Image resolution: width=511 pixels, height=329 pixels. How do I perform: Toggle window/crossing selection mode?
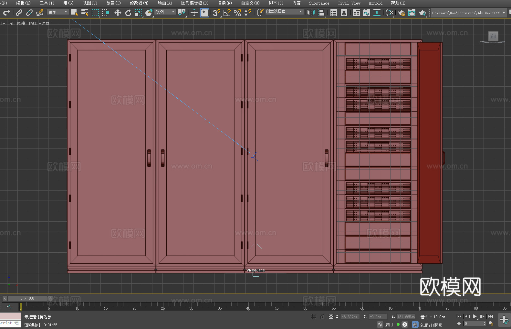coord(106,13)
